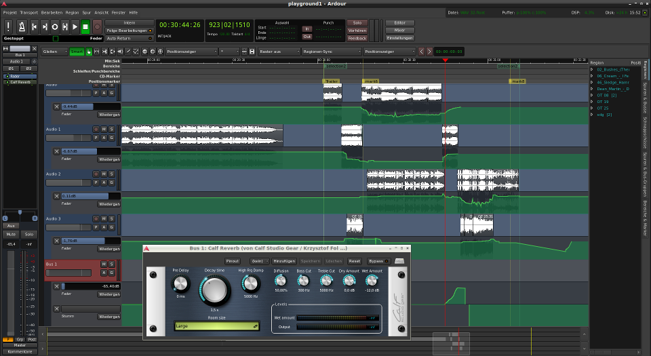
Task: Toggle the metronome click icon
Action: point(22,27)
